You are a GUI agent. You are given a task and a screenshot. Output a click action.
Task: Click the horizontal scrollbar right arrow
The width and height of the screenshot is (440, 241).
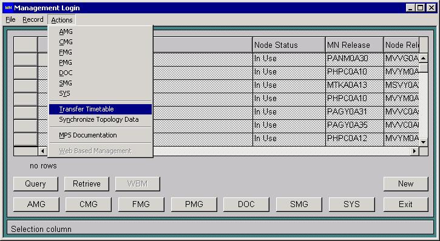point(414,151)
